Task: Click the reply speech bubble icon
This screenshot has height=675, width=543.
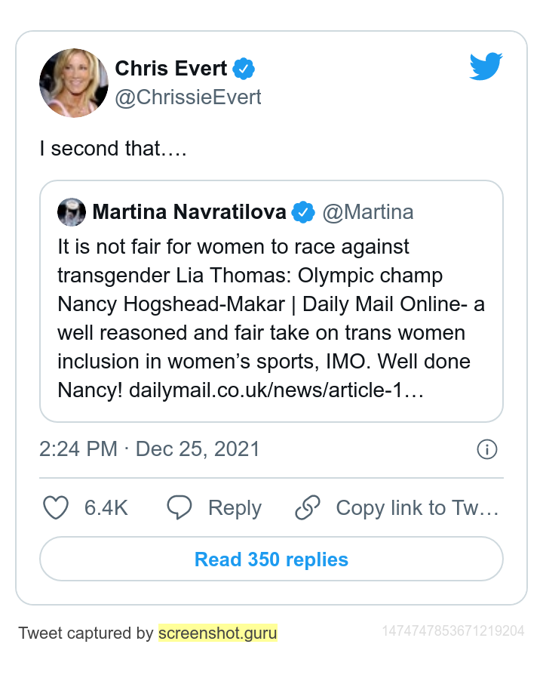Action: (x=179, y=507)
